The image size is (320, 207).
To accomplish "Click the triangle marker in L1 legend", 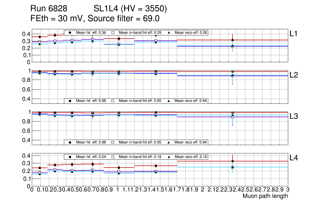I will click(x=169, y=32).
